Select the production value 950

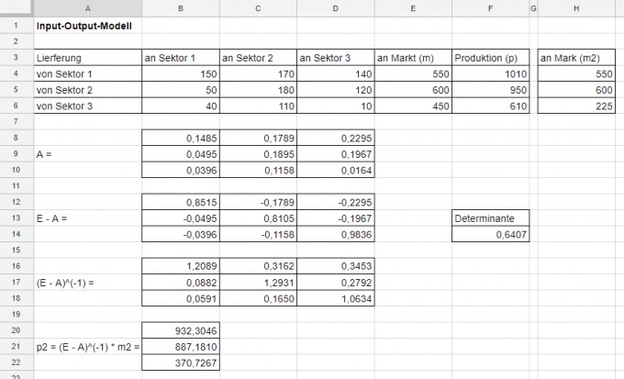click(490, 90)
